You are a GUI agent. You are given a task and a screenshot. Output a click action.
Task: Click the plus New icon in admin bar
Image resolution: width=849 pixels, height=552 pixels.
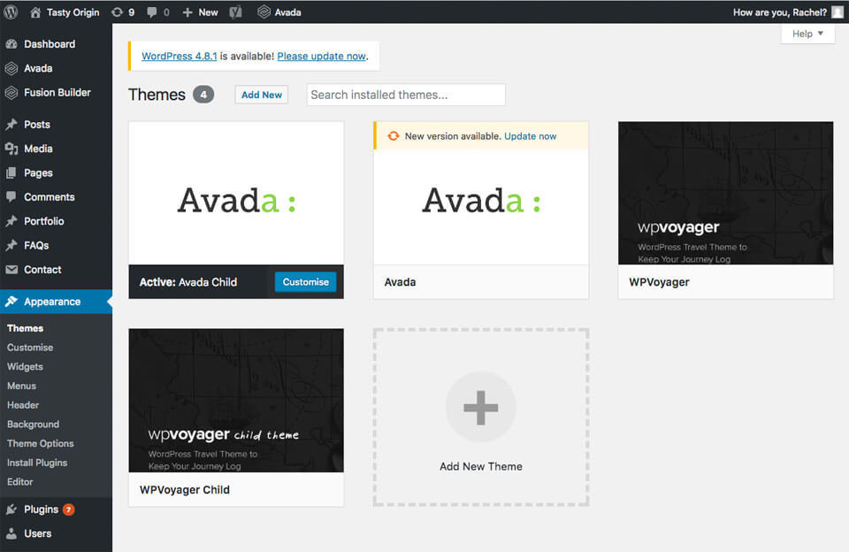coord(187,11)
